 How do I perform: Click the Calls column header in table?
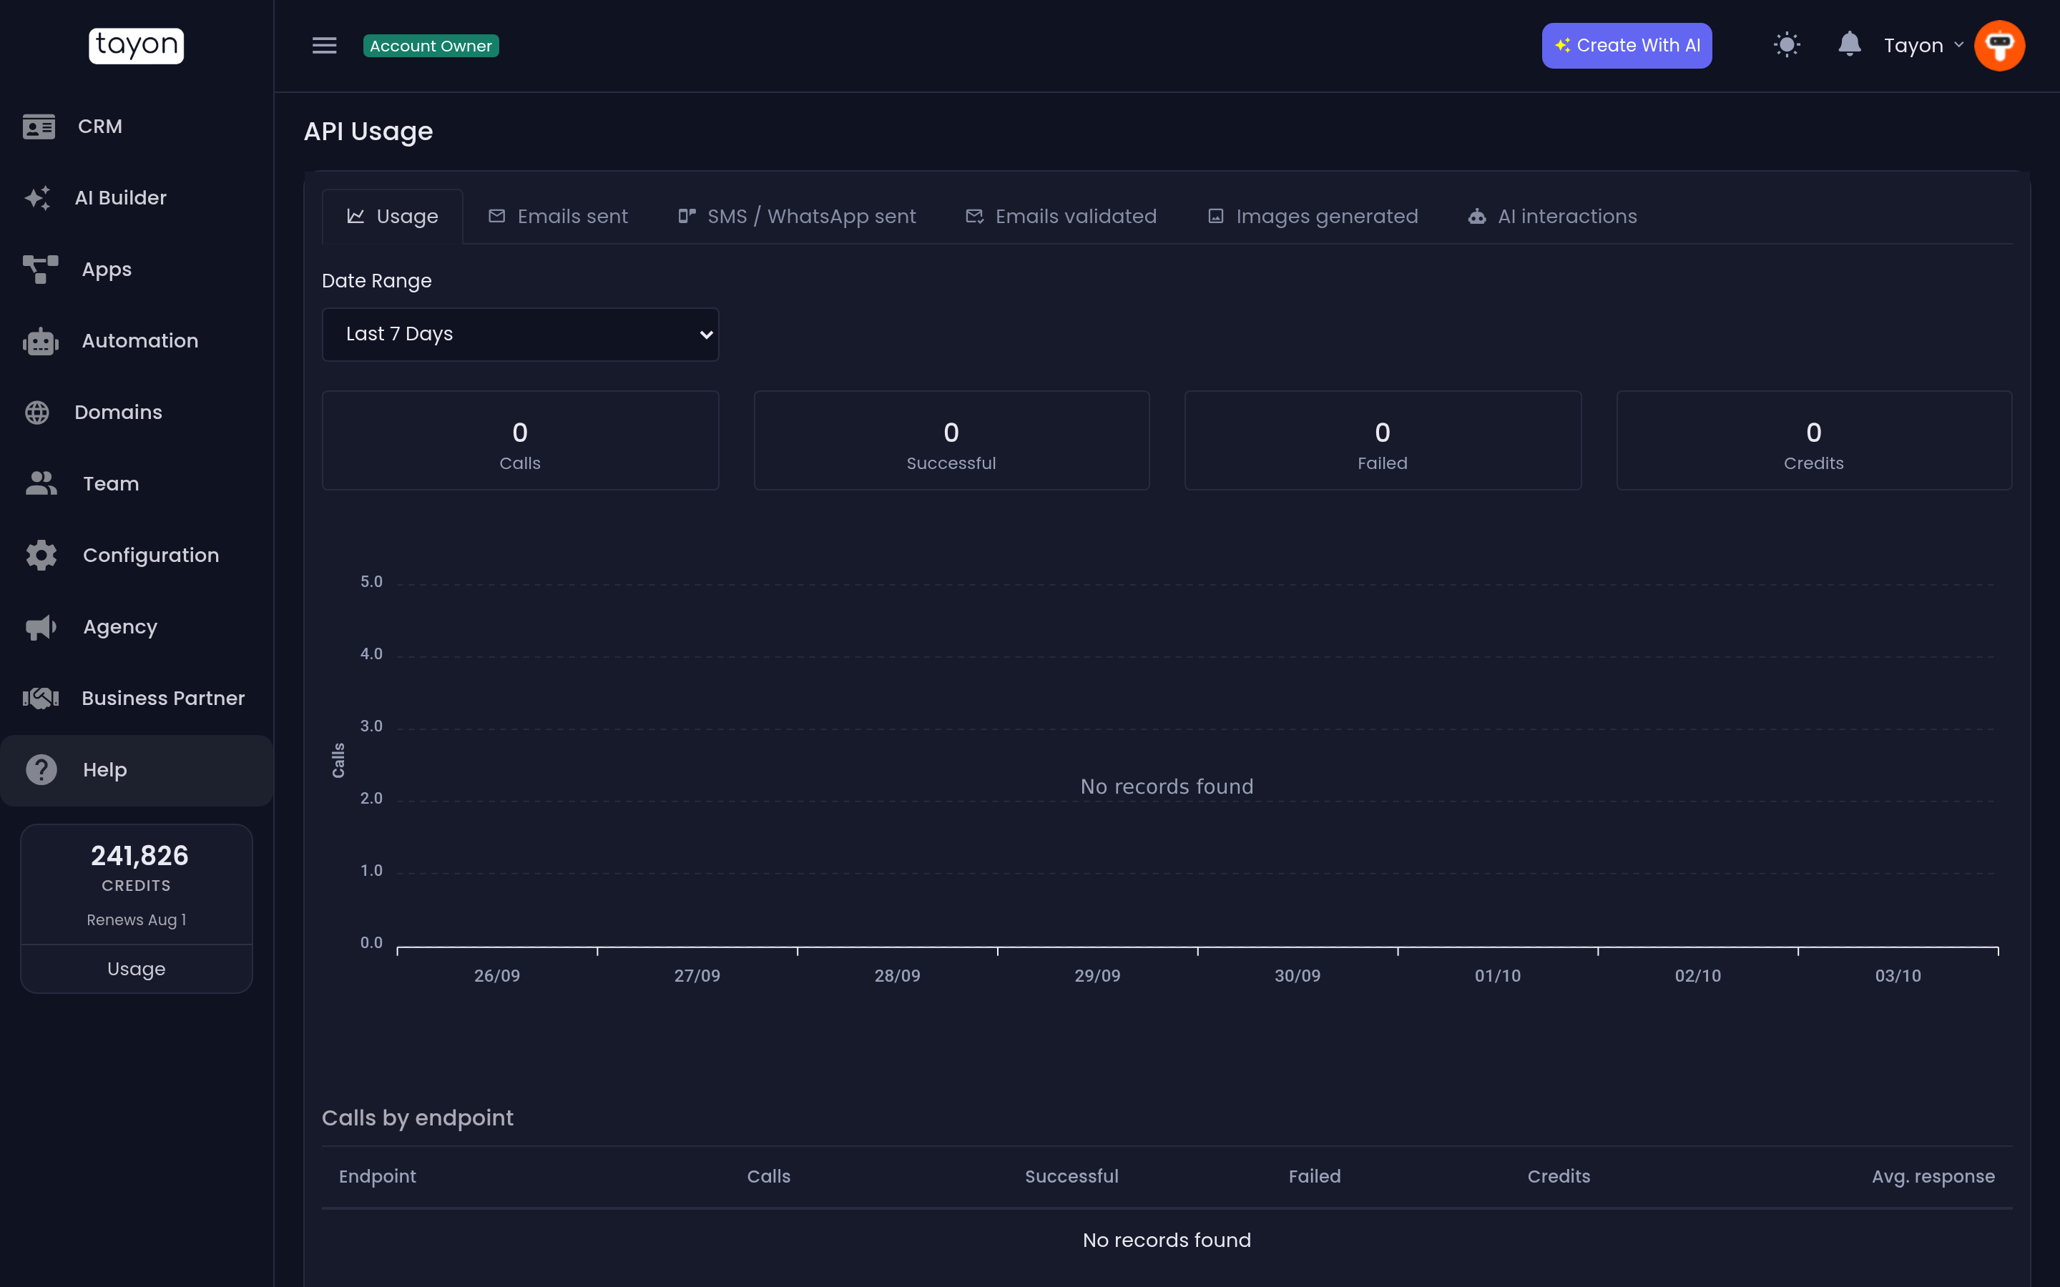pos(769,1176)
